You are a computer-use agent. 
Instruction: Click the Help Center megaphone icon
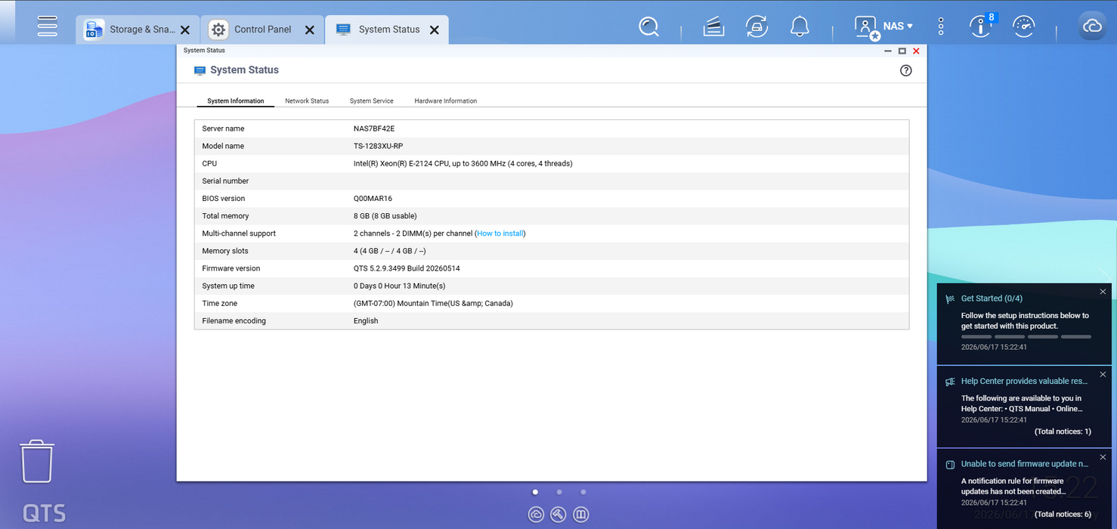(950, 382)
